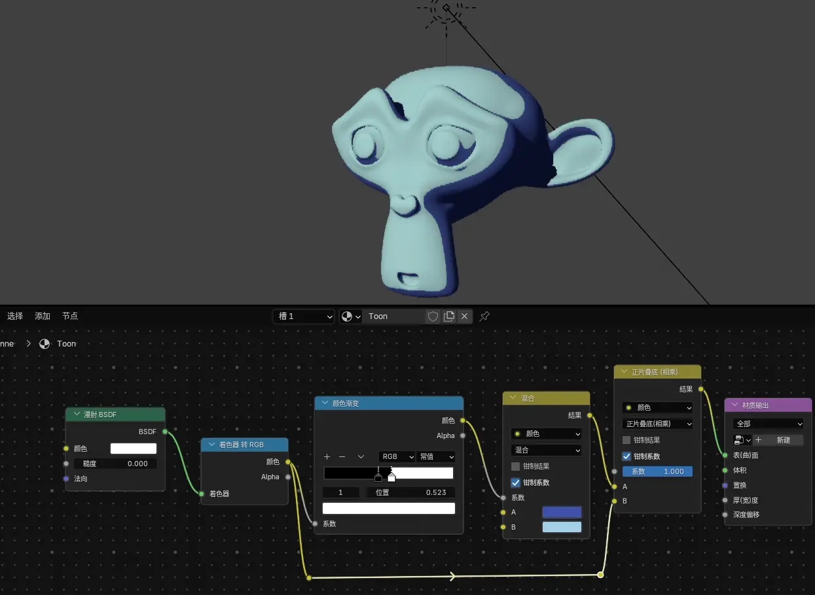This screenshot has height=595, width=815.
Task: Open the color ramp tools chevron menu
Action: (x=361, y=456)
